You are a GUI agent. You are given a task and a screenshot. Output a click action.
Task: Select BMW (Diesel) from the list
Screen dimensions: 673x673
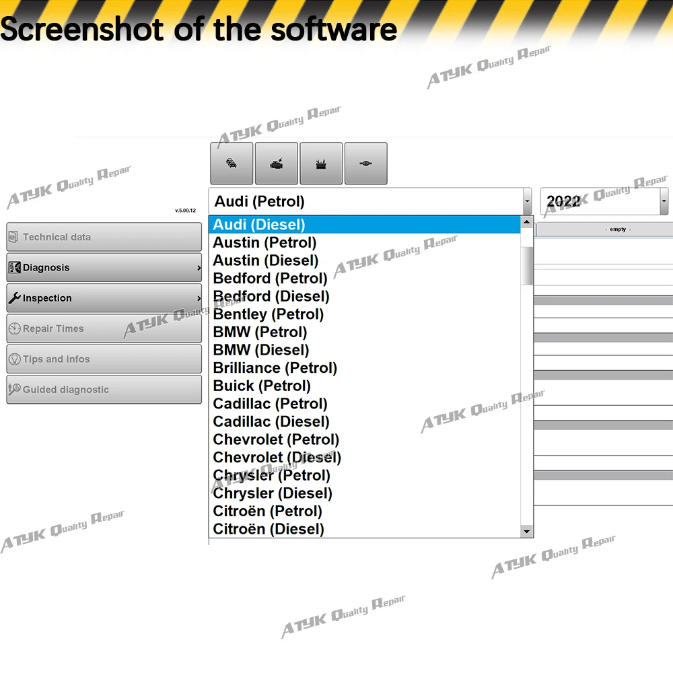pyautogui.click(x=365, y=350)
